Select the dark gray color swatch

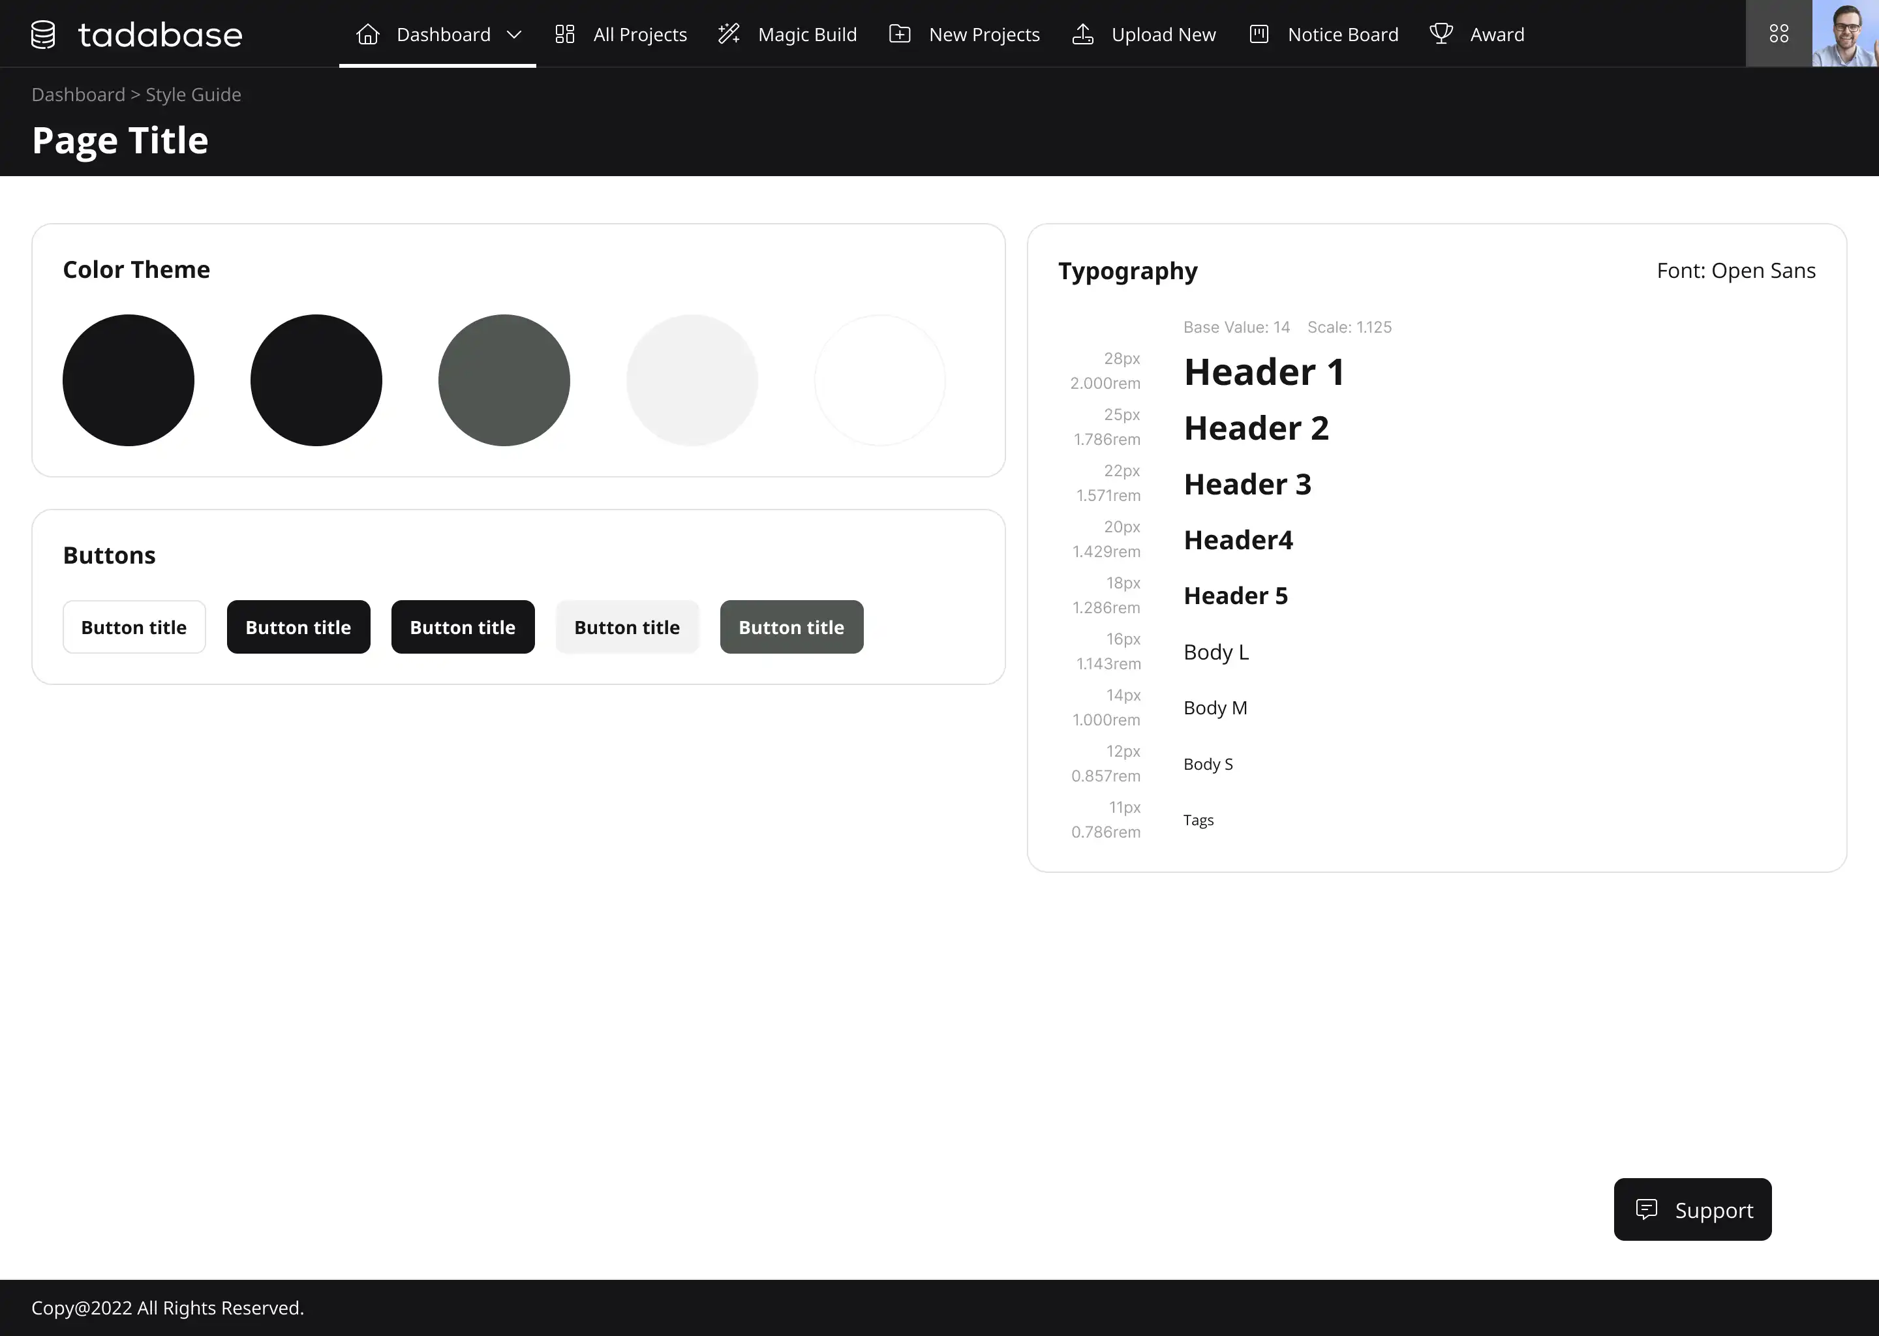[x=504, y=380]
